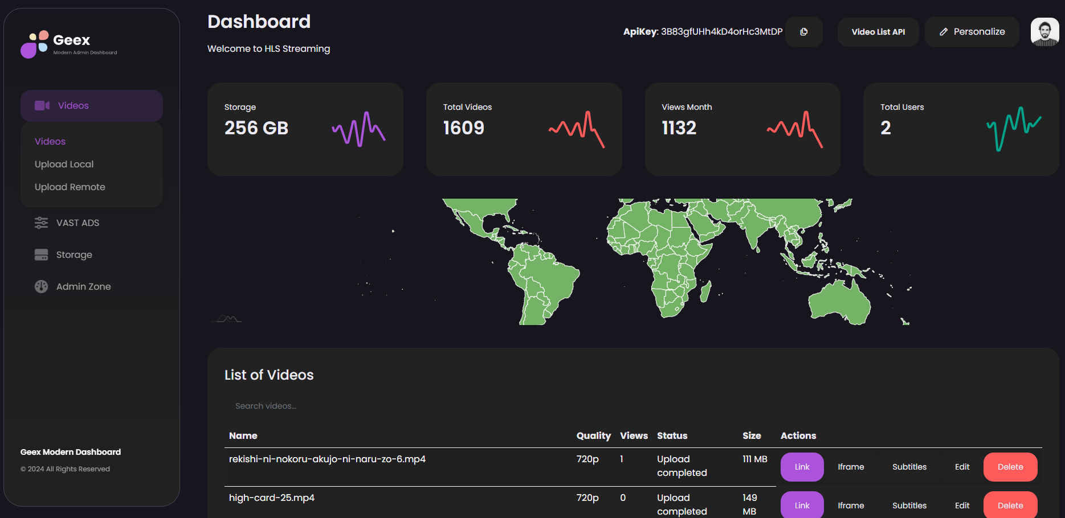This screenshot has width=1065, height=518.
Task: Click the Admin Zone dashboard icon
Action: [41, 286]
